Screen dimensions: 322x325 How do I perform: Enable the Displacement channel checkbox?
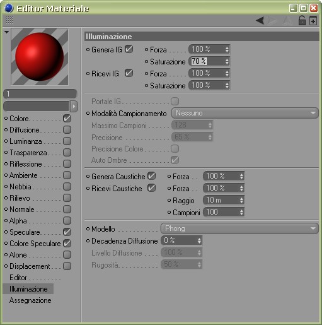point(67,266)
